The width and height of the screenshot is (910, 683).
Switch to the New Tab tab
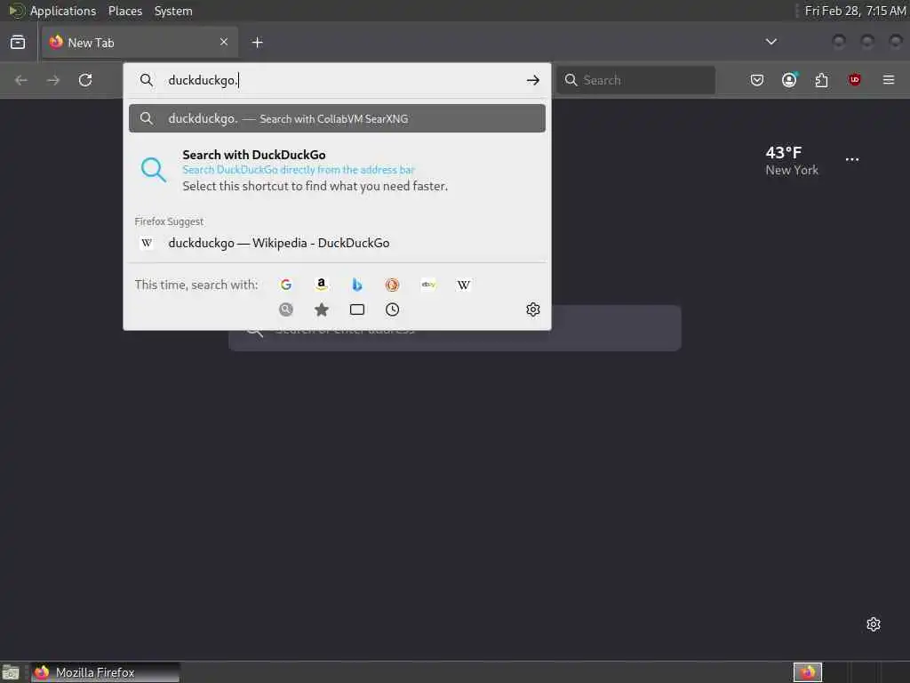(140, 43)
